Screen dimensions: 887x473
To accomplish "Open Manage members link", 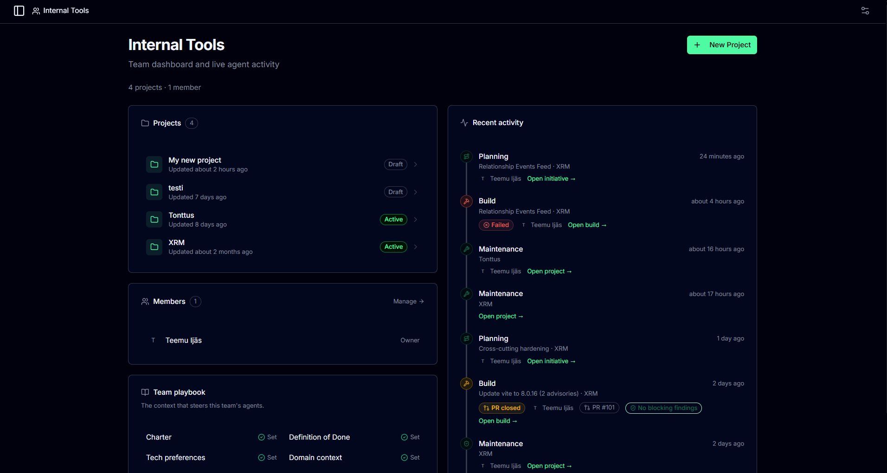I will (409, 302).
